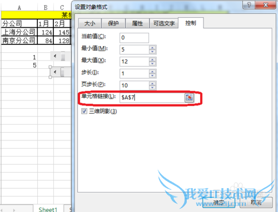Click the upper scroll bar thumb
This screenshot has height=212, width=278.
(x=63, y=56)
